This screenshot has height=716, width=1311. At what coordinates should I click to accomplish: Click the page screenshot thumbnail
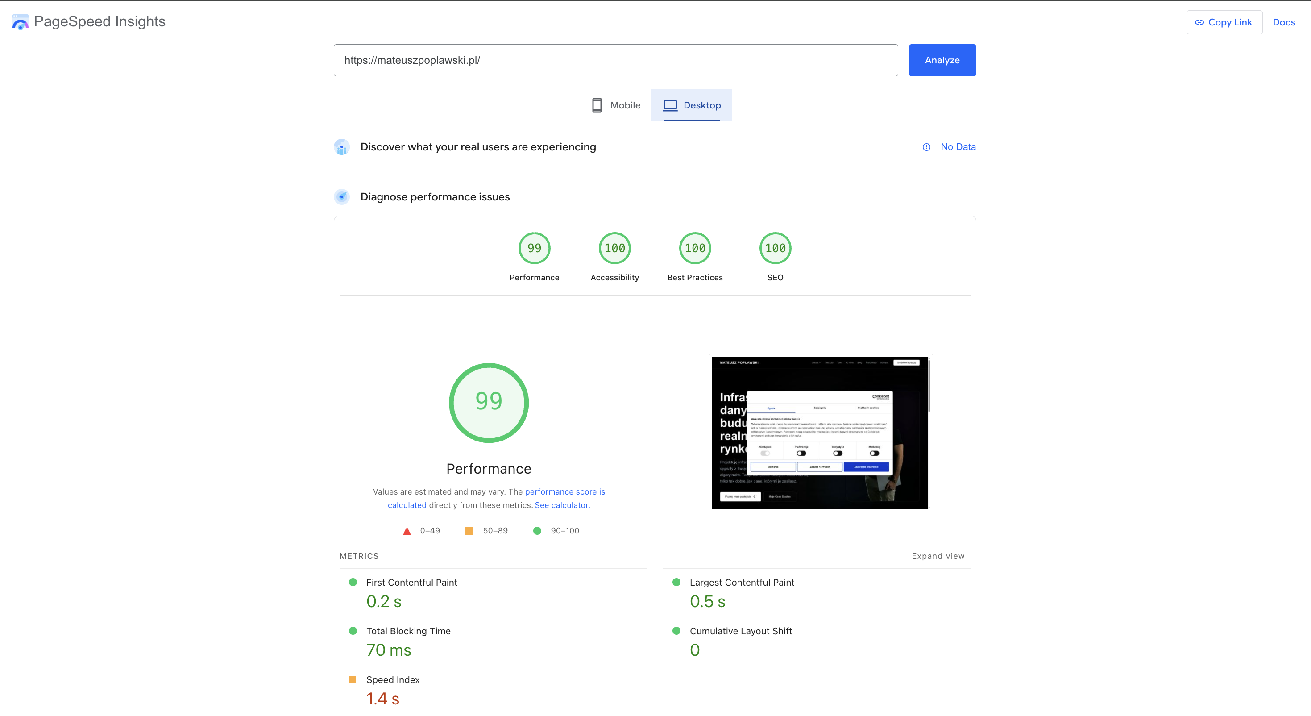click(x=821, y=433)
